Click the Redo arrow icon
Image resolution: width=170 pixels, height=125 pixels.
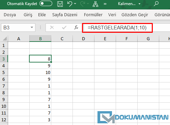(83, 4)
